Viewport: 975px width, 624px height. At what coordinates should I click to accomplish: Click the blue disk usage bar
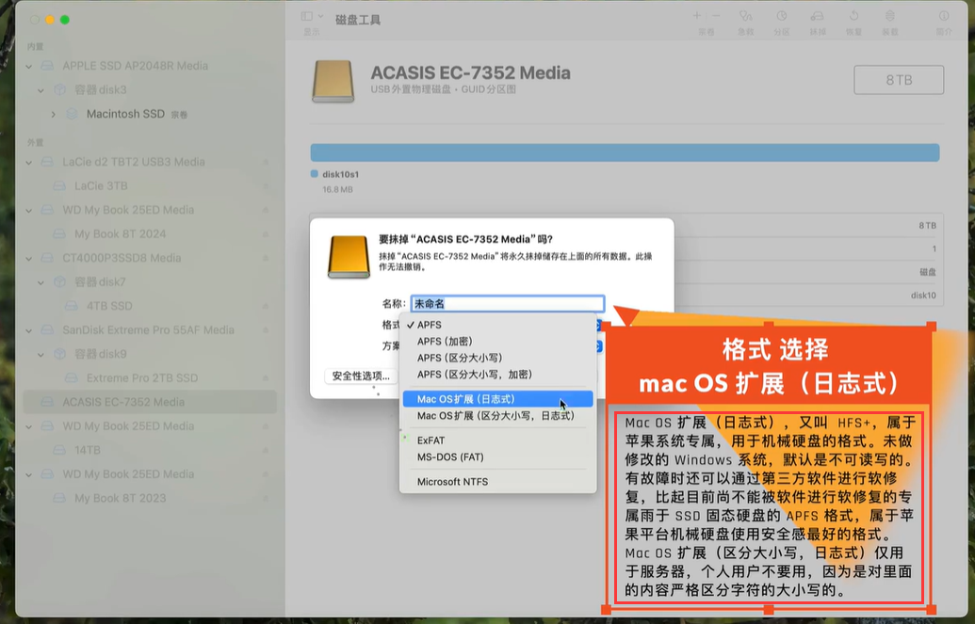point(625,152)
